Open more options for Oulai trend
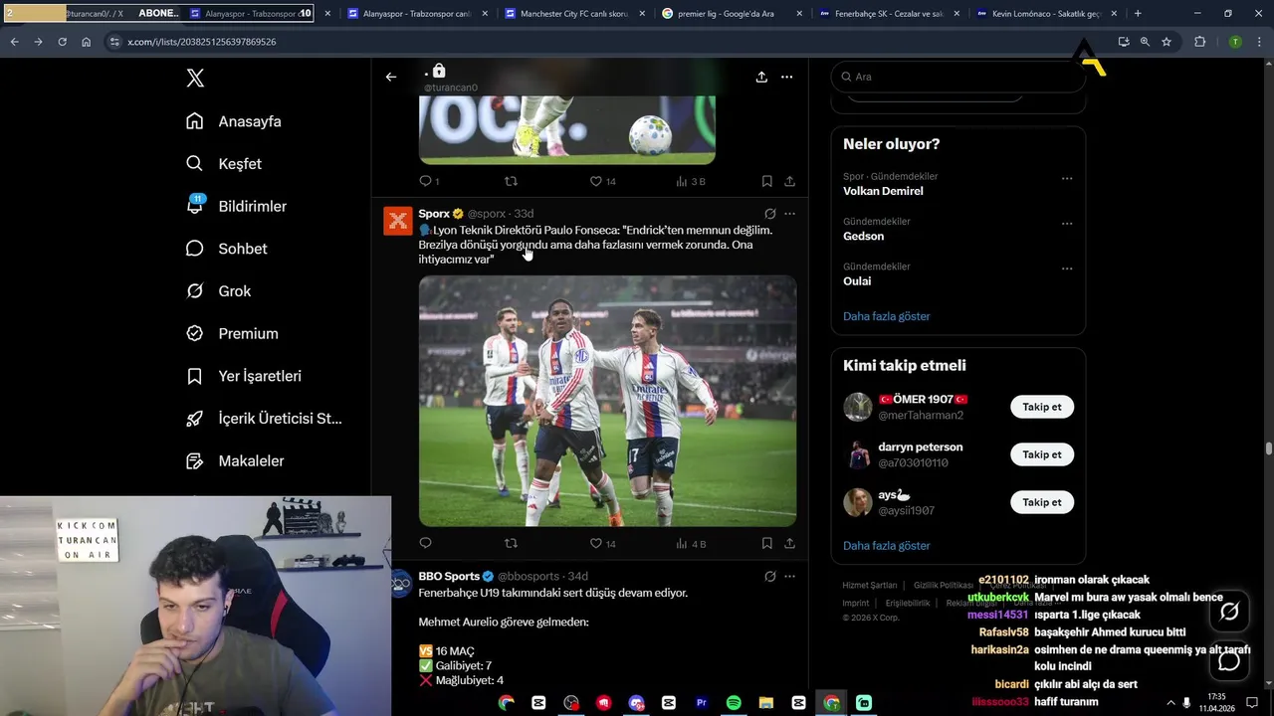This screenshot has height=716, width=1274. point(1067,268)
